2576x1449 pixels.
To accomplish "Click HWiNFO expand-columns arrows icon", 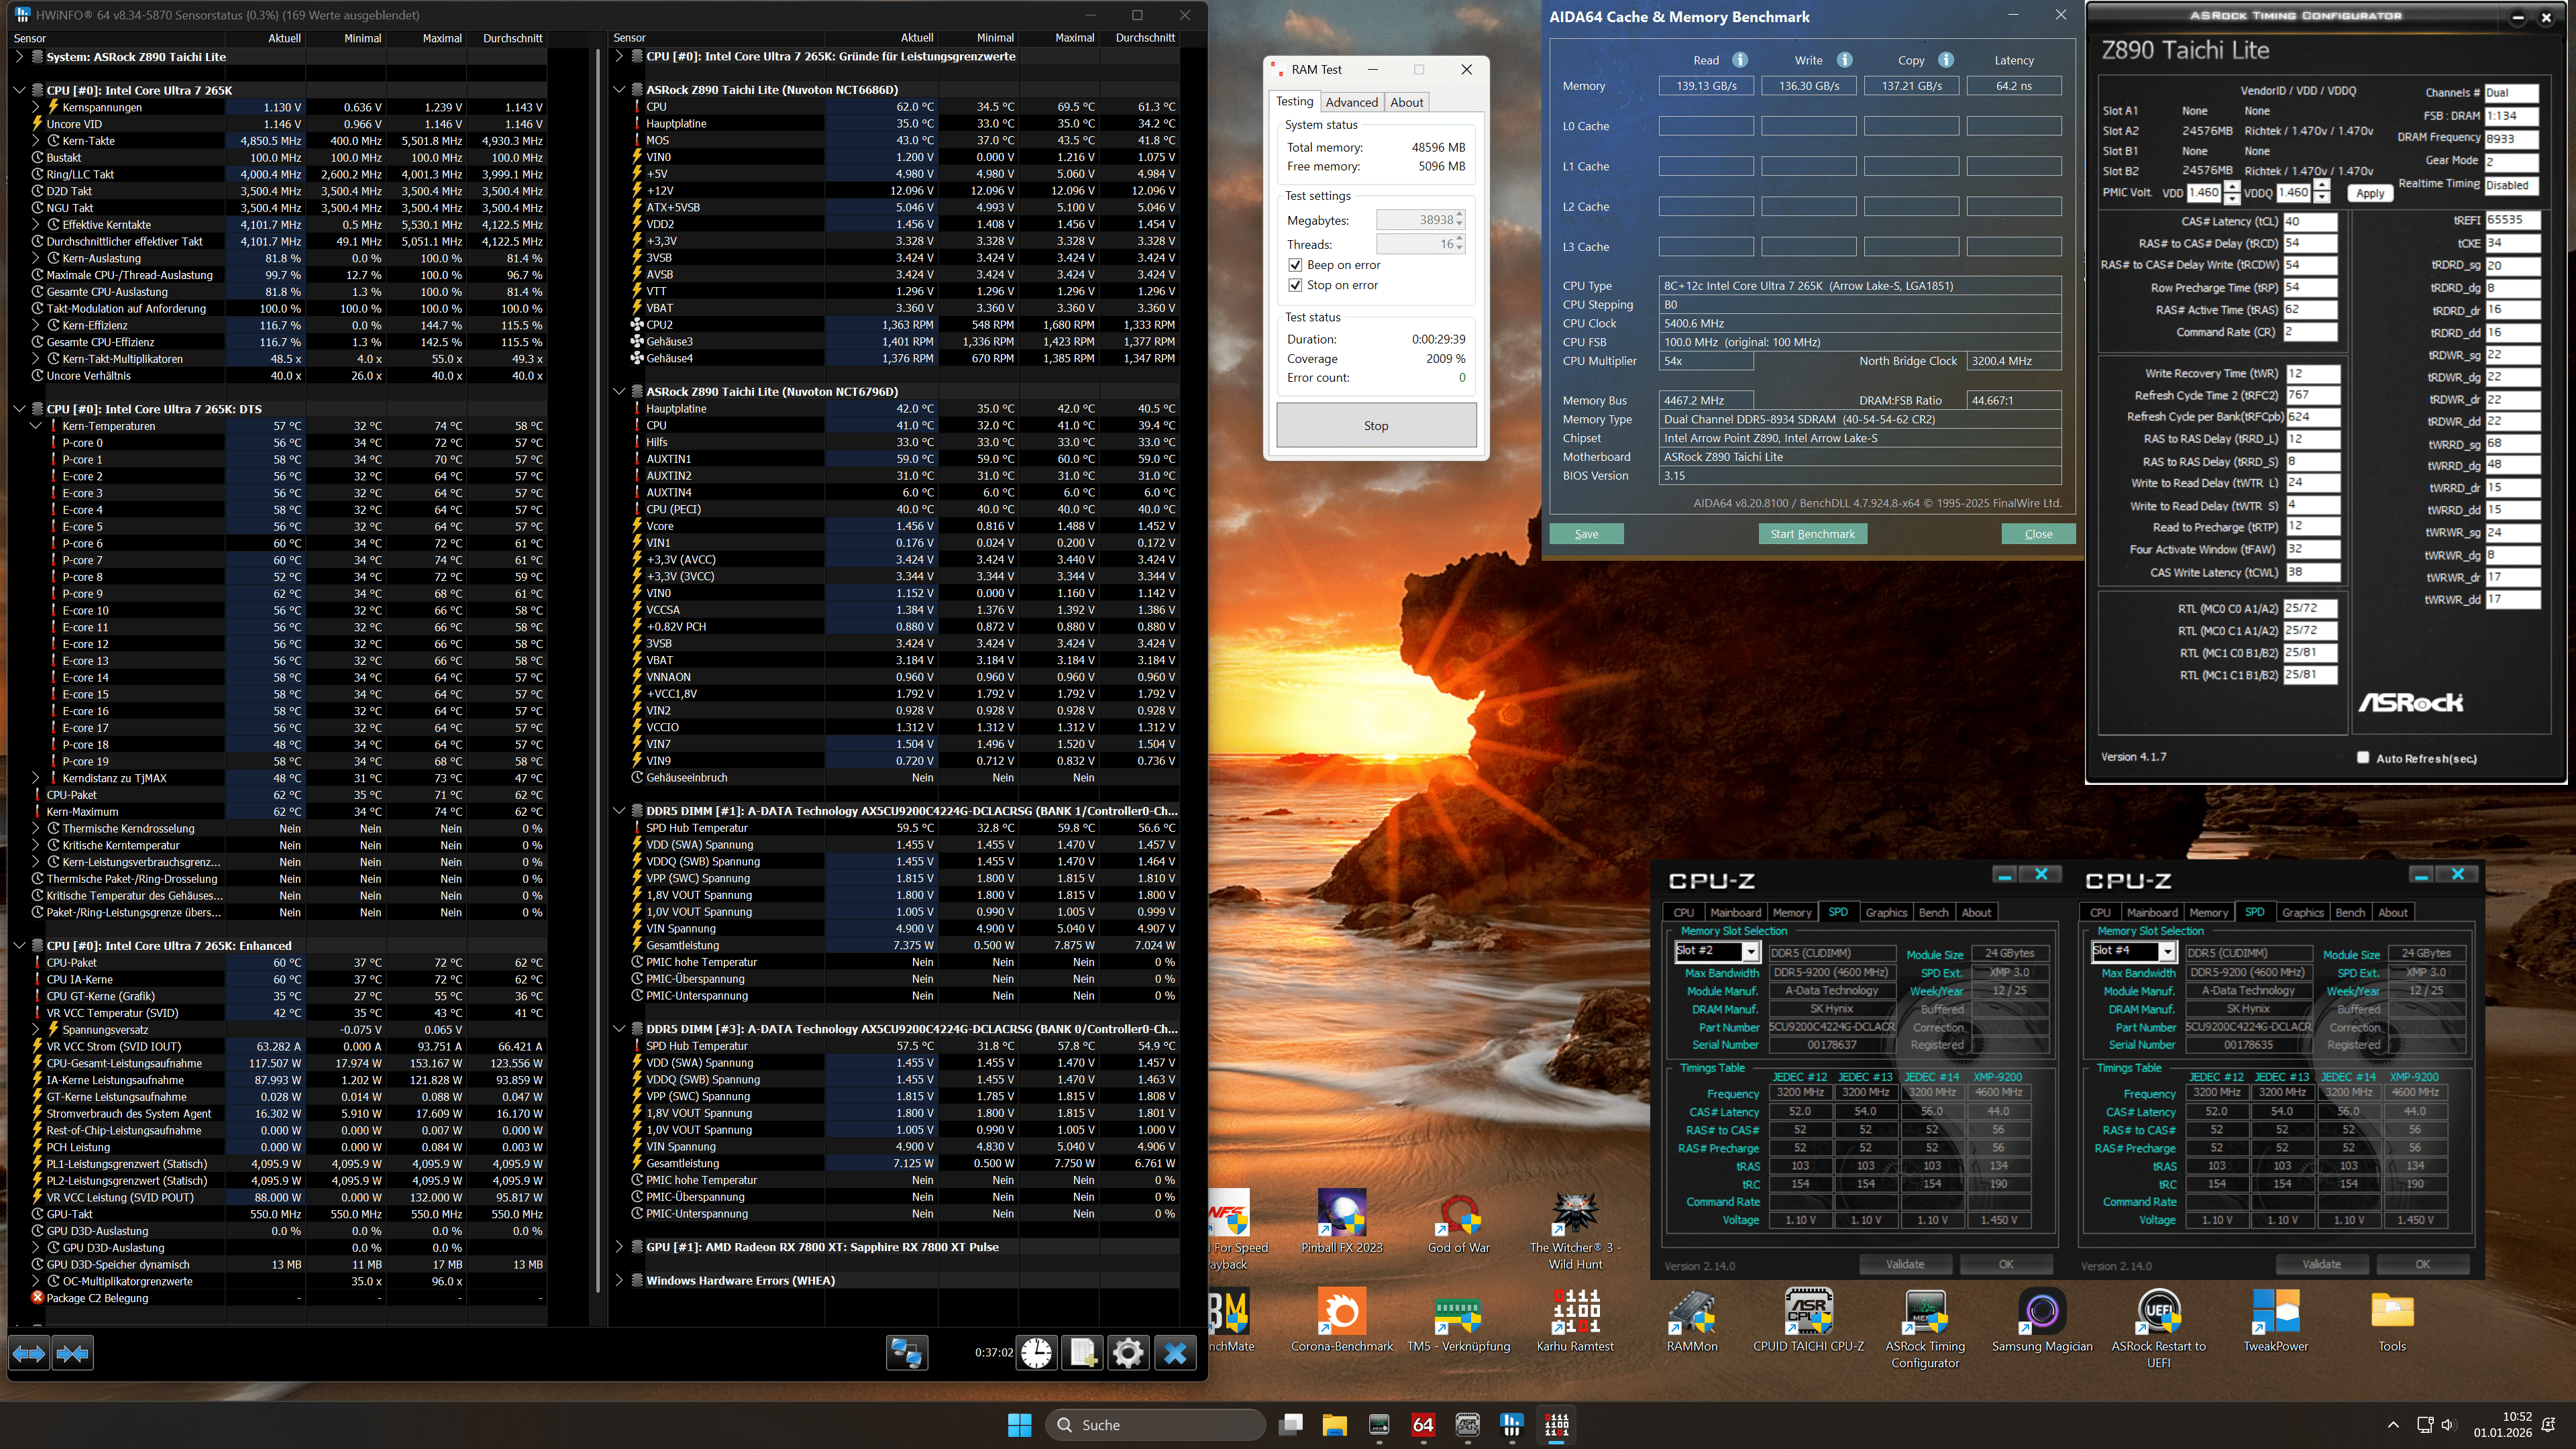I will (28, 1353).
